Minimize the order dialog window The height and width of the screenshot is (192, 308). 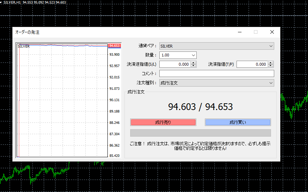pos(239,32)
